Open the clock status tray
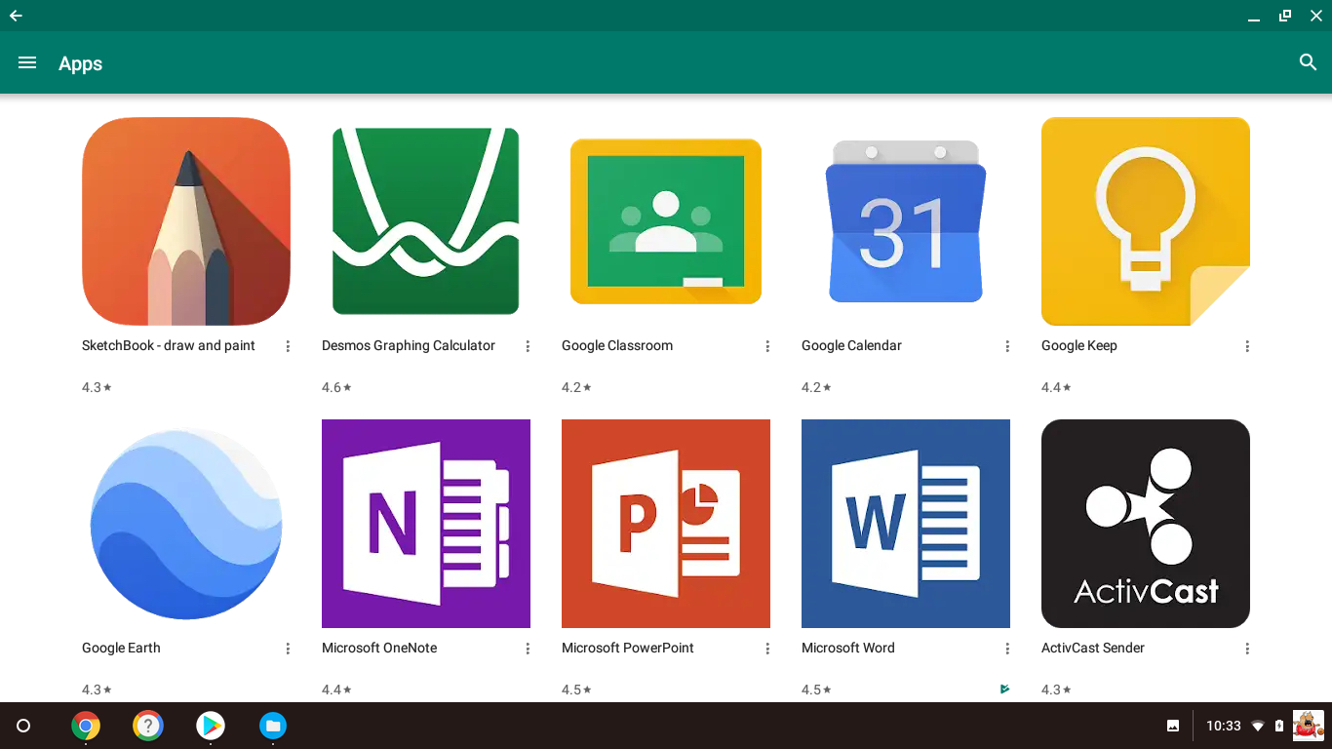Screen dimensions: 1332x749 [x=1223, y=726]
